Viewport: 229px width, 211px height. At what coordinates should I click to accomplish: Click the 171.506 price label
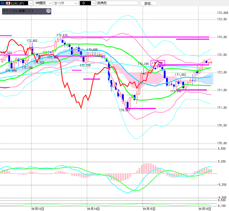[176, 91]
